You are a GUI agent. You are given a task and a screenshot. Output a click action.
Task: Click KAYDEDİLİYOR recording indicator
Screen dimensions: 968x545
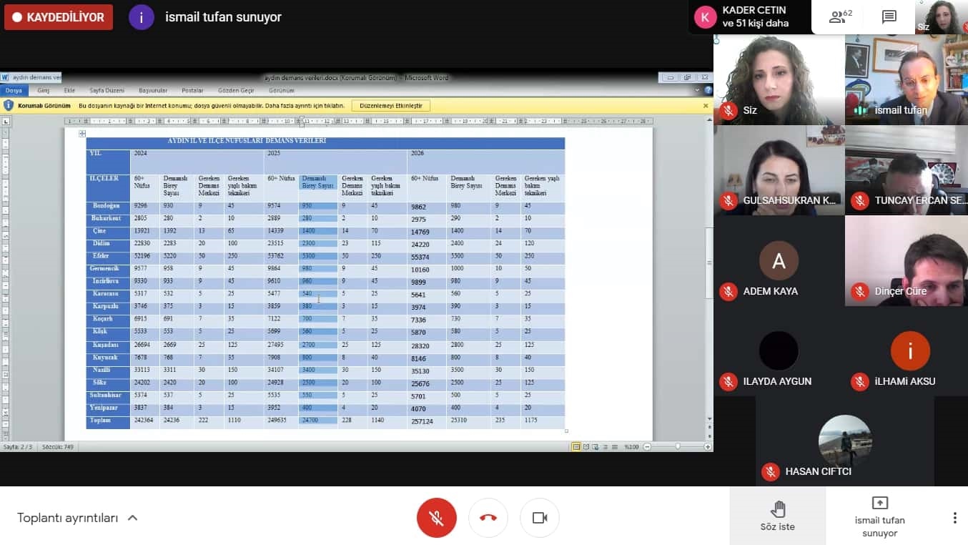(x=59, y=17)
